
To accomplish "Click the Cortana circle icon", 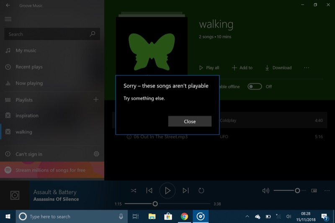I will point(23,217).
